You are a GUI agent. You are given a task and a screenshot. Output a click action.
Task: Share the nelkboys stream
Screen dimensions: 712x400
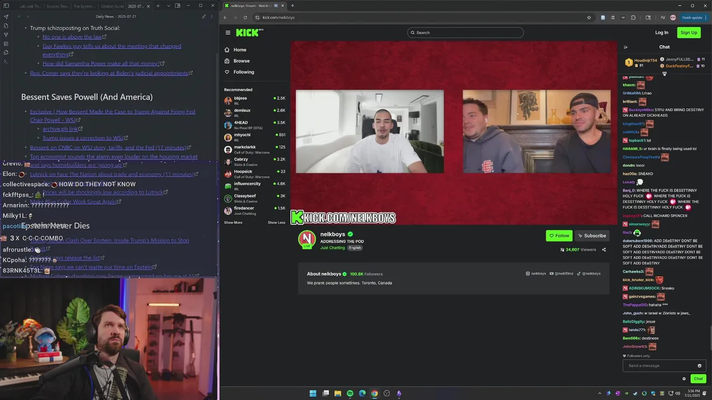click(x=604, y=249)
